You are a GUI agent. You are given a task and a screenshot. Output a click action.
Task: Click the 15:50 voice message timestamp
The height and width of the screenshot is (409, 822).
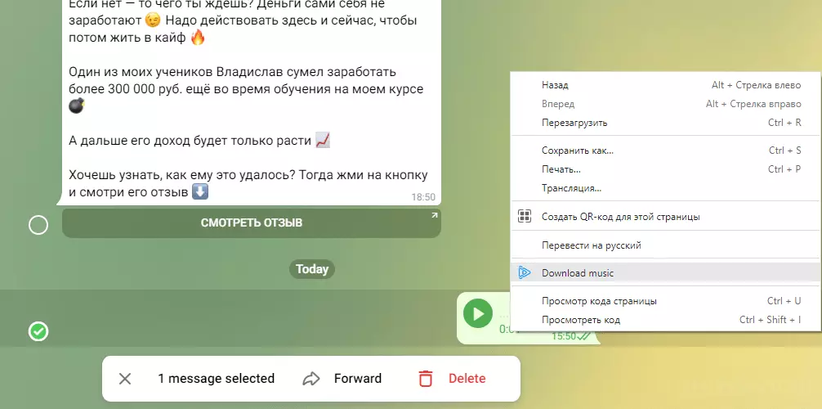(564, 336)
